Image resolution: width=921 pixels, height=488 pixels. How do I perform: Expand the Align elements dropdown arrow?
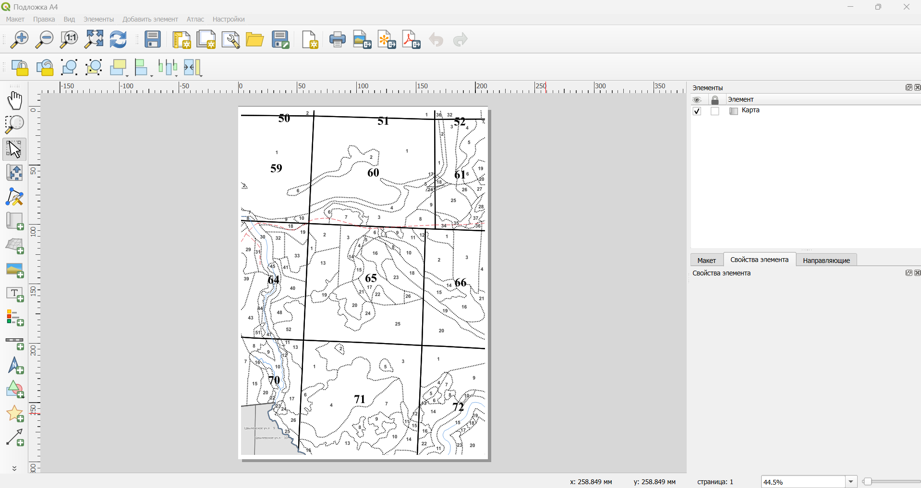(x=152, y=75)
